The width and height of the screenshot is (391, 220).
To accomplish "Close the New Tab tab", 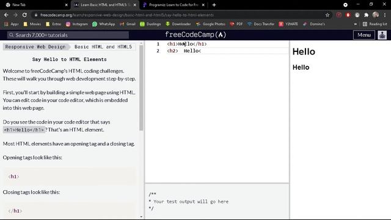I will click(x=67, y=5).
